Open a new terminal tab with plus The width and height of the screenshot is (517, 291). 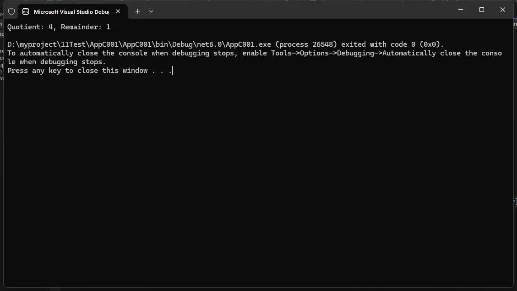tap(137, 11)
